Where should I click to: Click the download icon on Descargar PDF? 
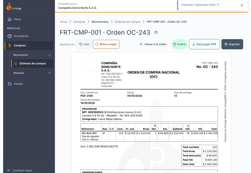pyautogui.click(x=194, y=44)
